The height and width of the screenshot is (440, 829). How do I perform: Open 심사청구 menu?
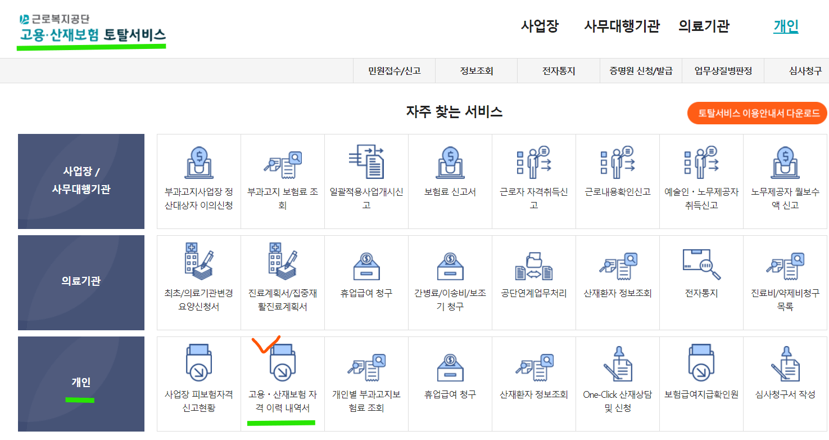tap(805, 71)
